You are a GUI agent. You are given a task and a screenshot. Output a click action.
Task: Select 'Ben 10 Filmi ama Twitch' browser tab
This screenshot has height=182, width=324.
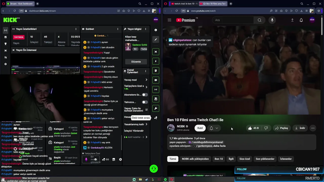[x=213, y=4]
